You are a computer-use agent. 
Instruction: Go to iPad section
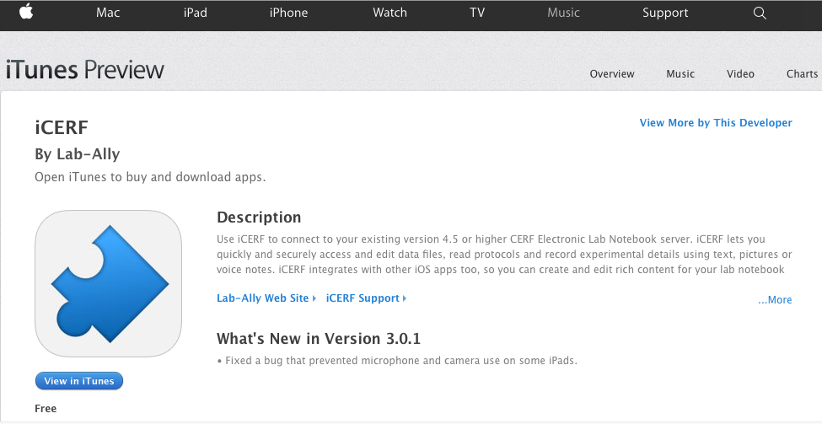click(195, 13)
